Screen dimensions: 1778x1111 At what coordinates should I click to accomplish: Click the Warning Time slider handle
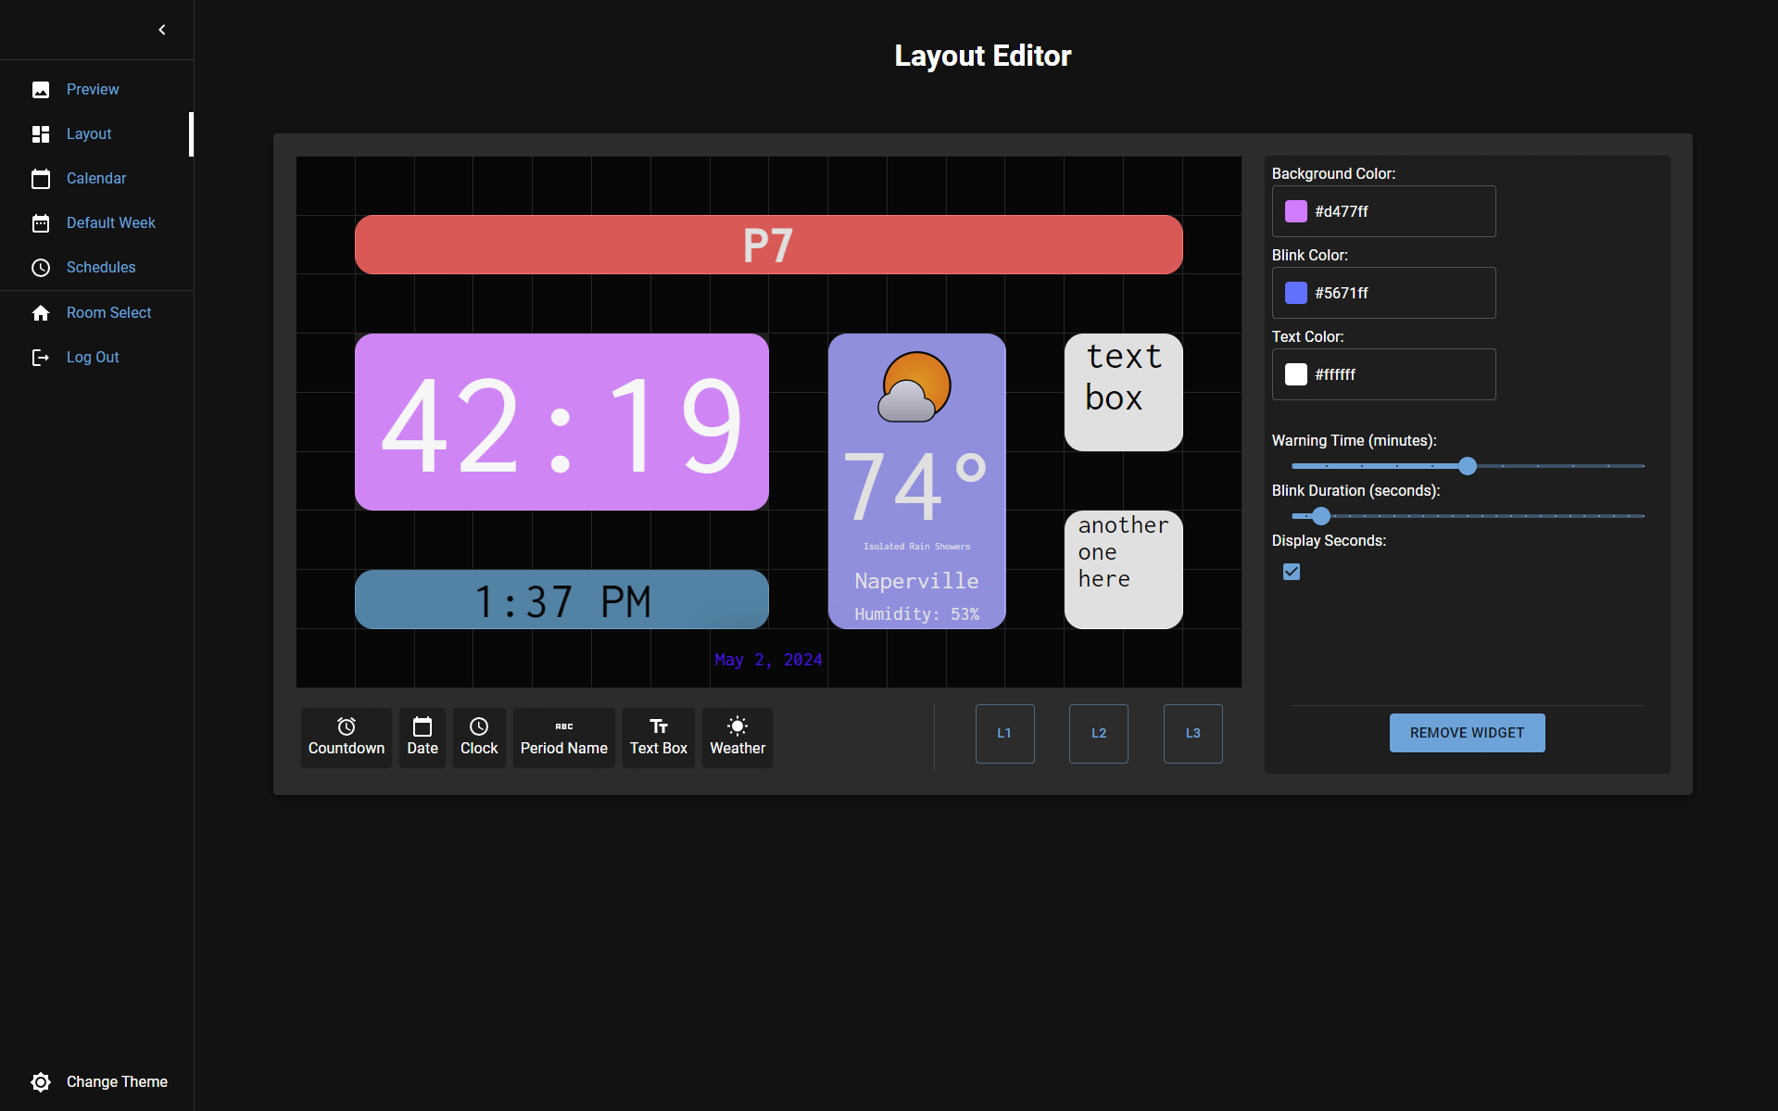coord(1468,466)
